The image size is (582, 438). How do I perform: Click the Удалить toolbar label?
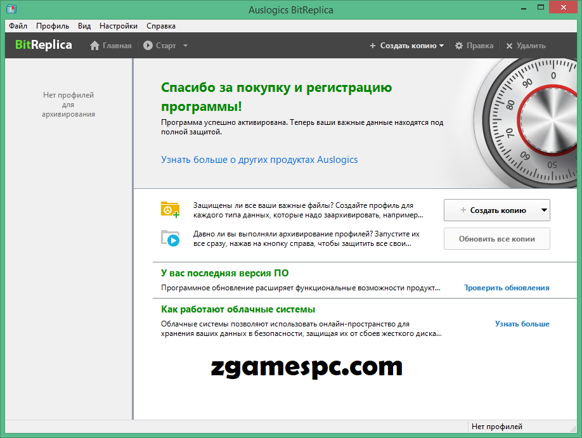(531, 46)
